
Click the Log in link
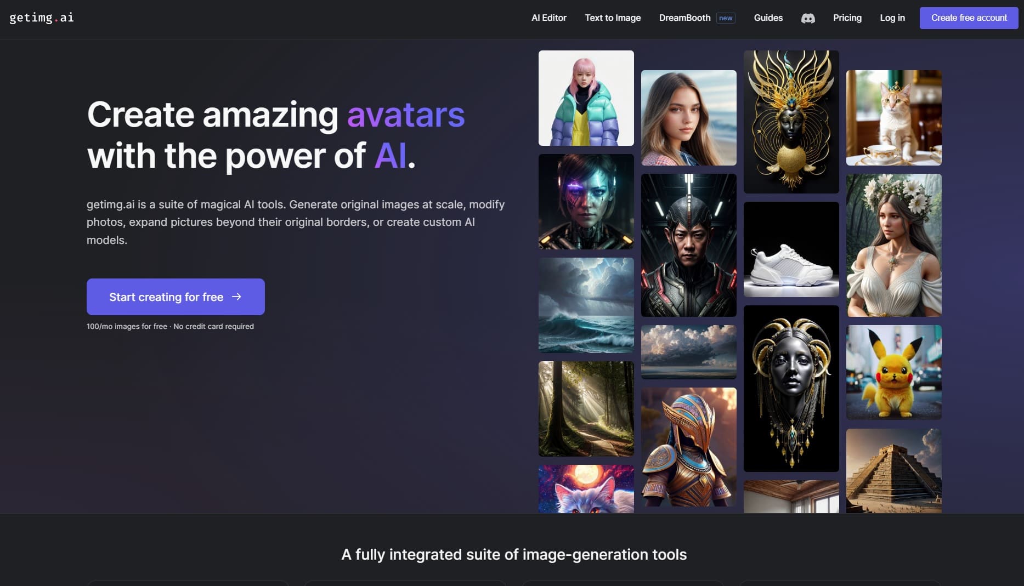pyautogui.click(x=892, y=18)
